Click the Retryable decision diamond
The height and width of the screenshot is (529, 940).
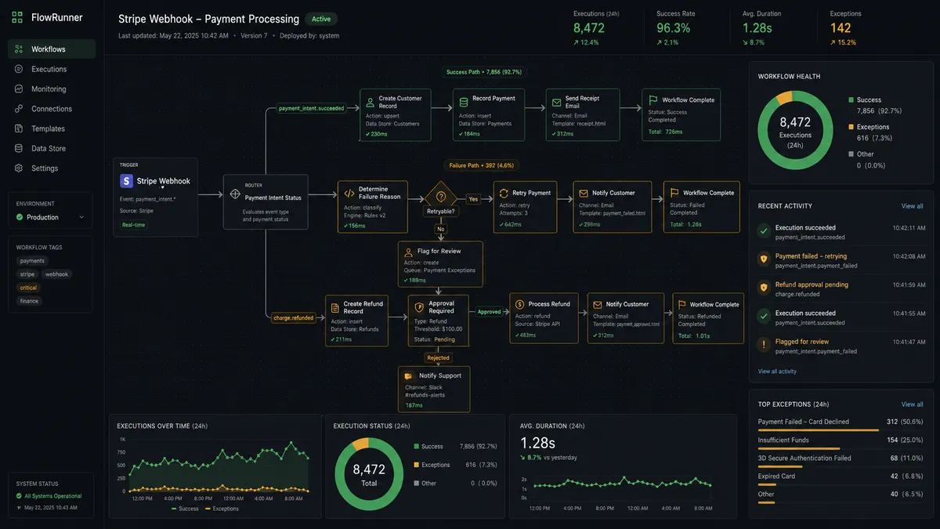[x=441, y=197]
